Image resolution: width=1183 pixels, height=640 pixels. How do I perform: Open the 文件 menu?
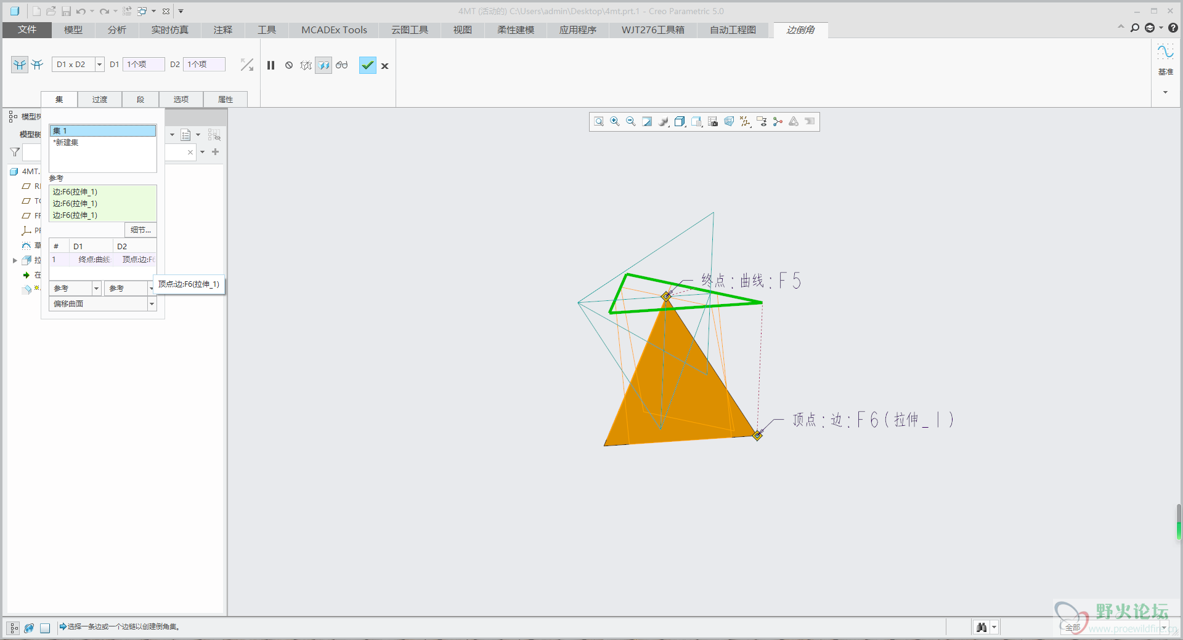pyautogui.click(x=27, y=30)
